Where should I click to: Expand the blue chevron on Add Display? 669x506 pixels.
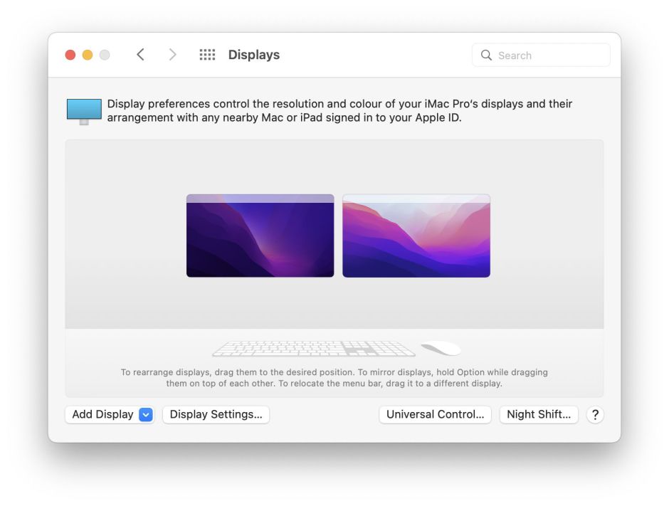[x=146, y=415]
